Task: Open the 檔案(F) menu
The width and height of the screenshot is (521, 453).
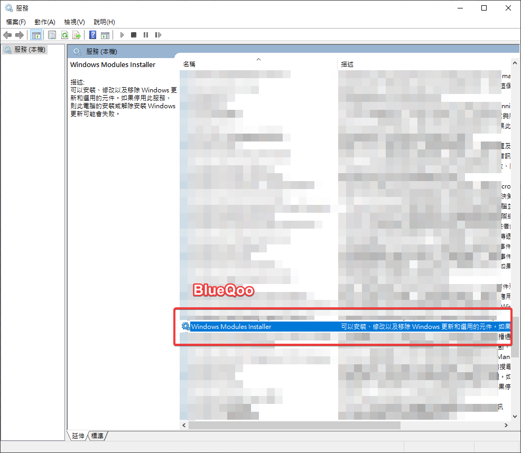Action: (16, 22)
